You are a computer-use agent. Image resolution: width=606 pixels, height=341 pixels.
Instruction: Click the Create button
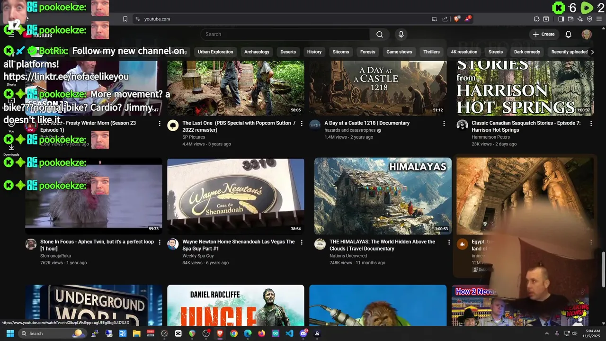(544, 34)
